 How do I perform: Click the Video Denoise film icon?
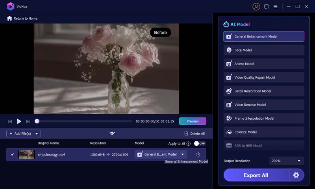click(x=229, y=105)
